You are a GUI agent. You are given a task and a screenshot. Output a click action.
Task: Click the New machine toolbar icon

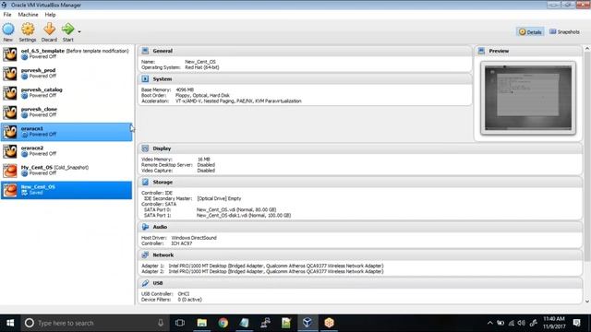tap(8, 29)
